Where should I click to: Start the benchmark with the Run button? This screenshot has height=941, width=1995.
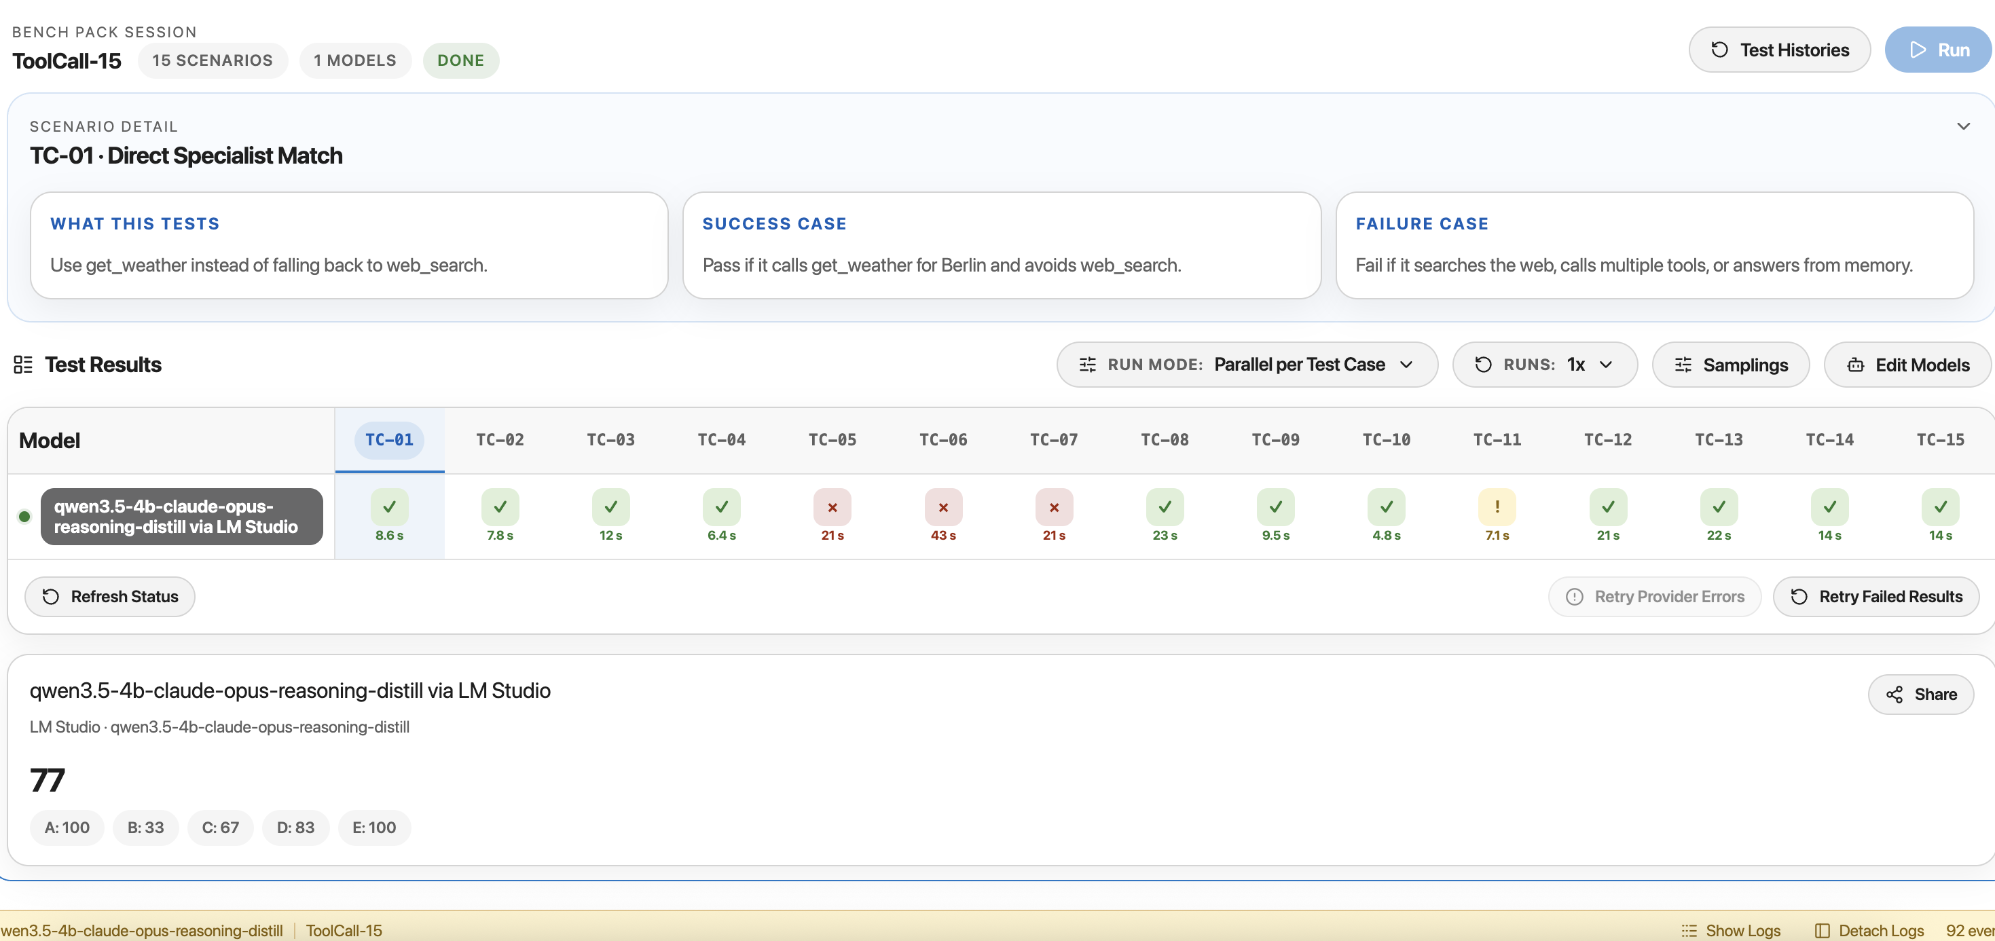1939,50
